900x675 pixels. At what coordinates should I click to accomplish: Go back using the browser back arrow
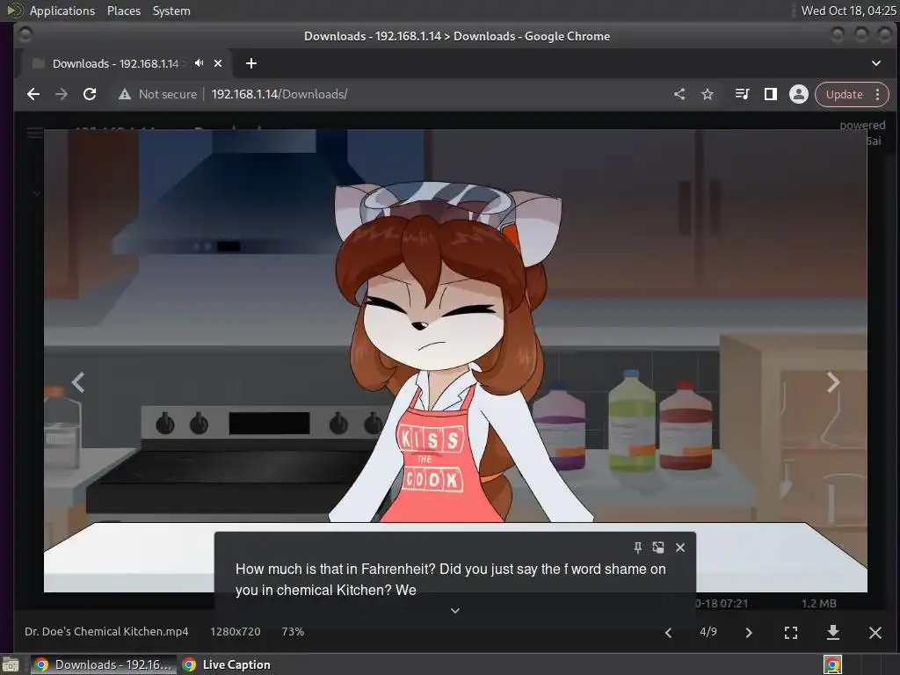[33, 94]
